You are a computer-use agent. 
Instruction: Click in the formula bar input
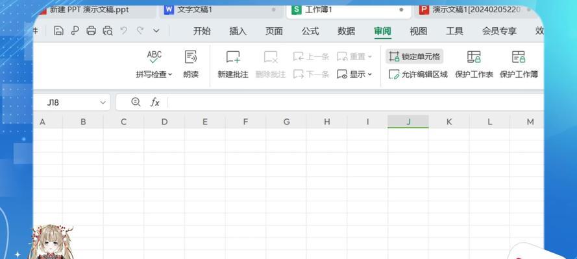355,102
